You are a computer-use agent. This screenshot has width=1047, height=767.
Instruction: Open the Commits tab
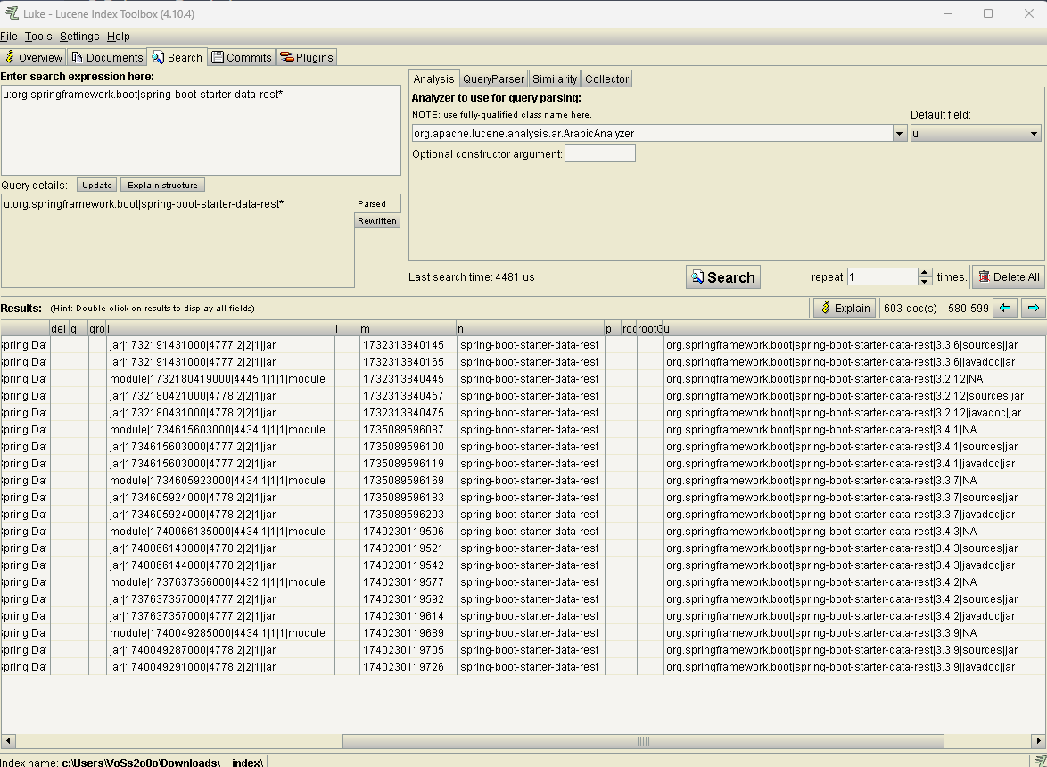(242, 57)
